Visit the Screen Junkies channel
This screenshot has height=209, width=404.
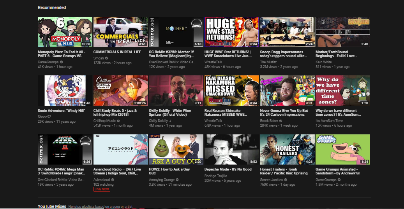point(272,180)
